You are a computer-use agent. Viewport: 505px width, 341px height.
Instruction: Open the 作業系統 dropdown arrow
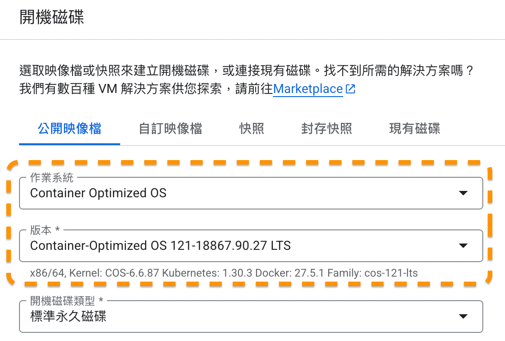[463, 193]
